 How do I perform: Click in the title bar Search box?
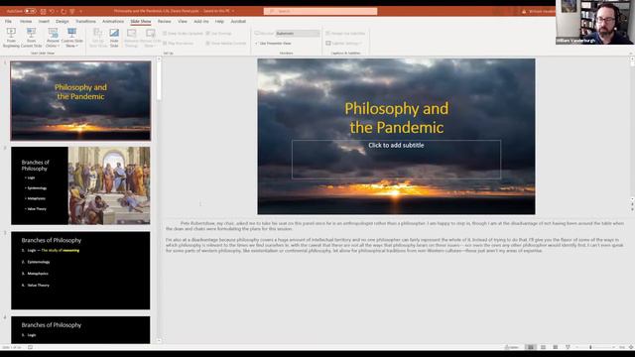coord(320,11)
